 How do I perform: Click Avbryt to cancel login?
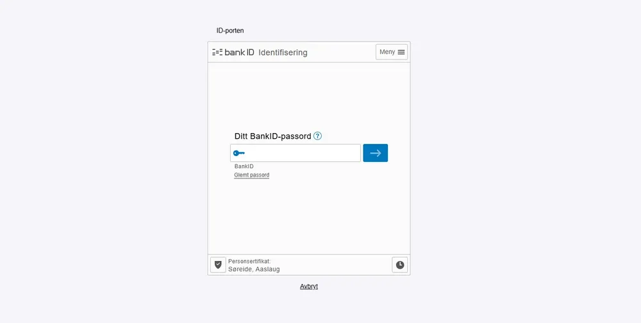[x=309, y=287]
